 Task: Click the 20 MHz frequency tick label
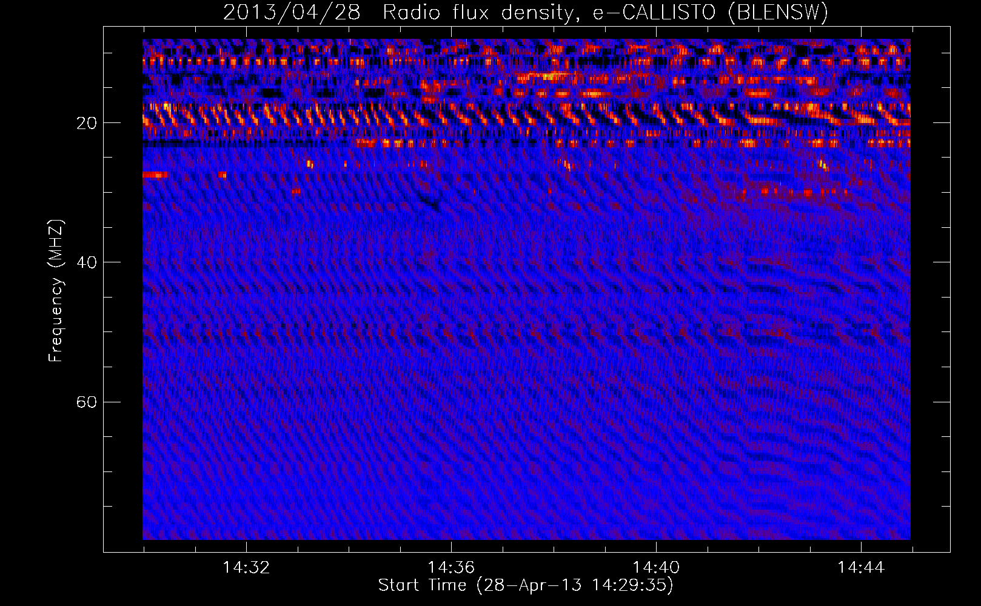tap(87, 124)
